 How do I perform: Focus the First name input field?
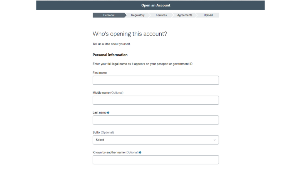click(x=156, y=80)
